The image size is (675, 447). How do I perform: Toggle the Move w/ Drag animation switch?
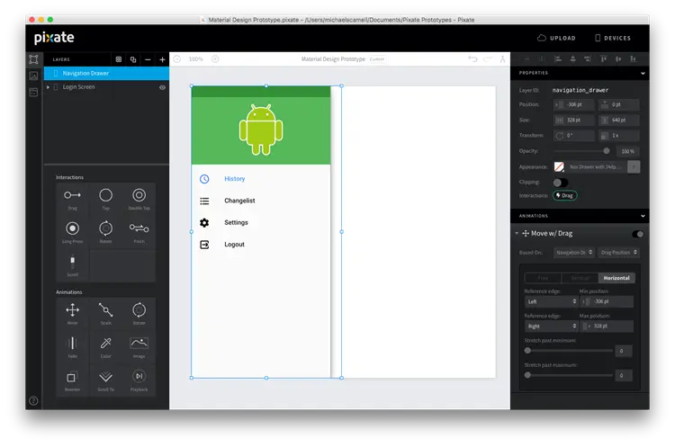[x=638, y=234]
